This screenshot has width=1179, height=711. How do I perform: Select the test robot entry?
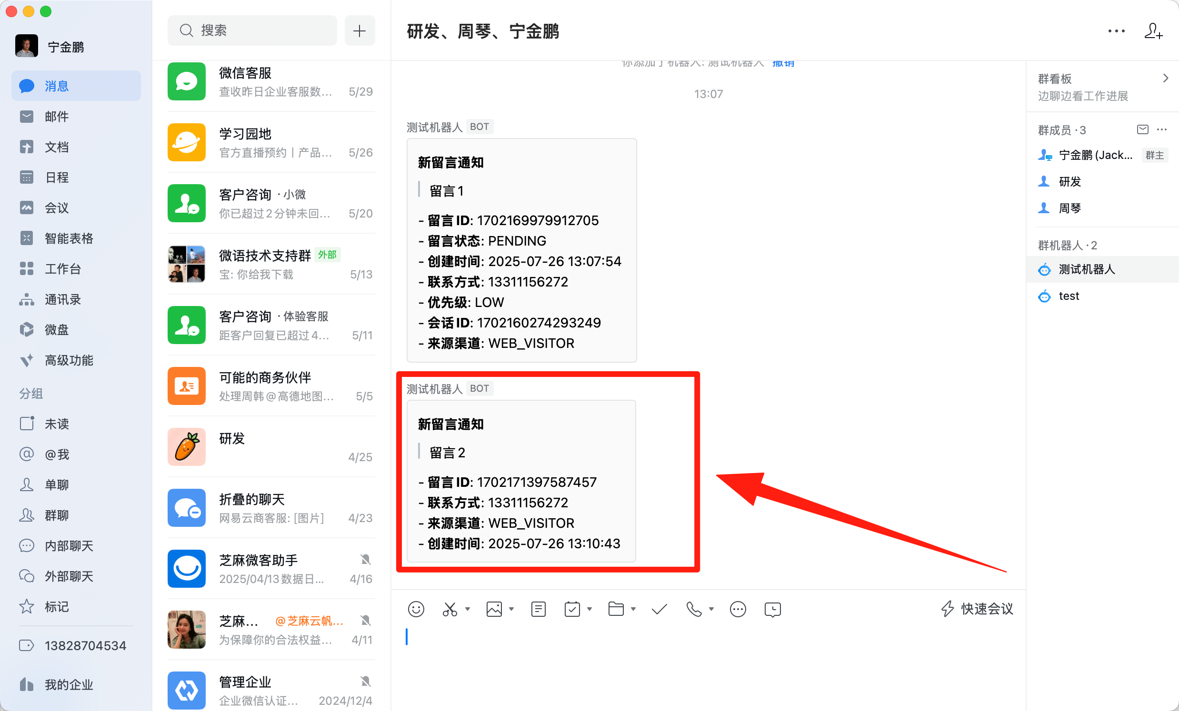point(1102,296)
